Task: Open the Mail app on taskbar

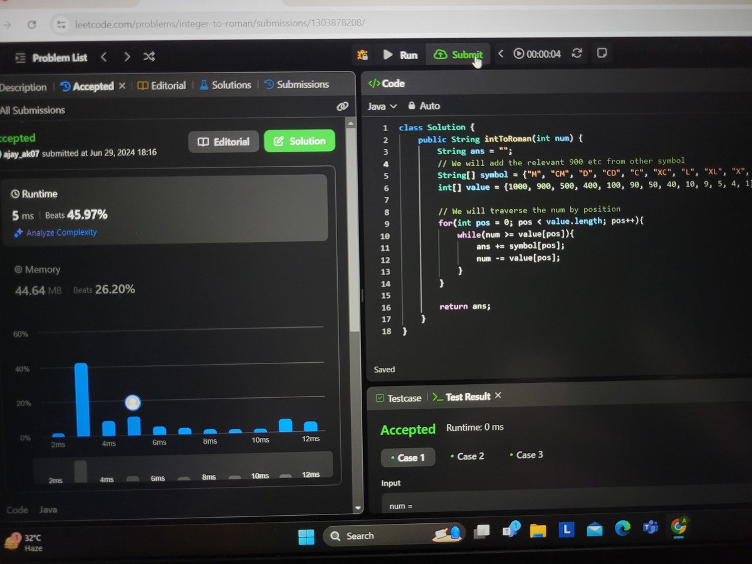Action: pyautogui.click(x=595, y=530)
